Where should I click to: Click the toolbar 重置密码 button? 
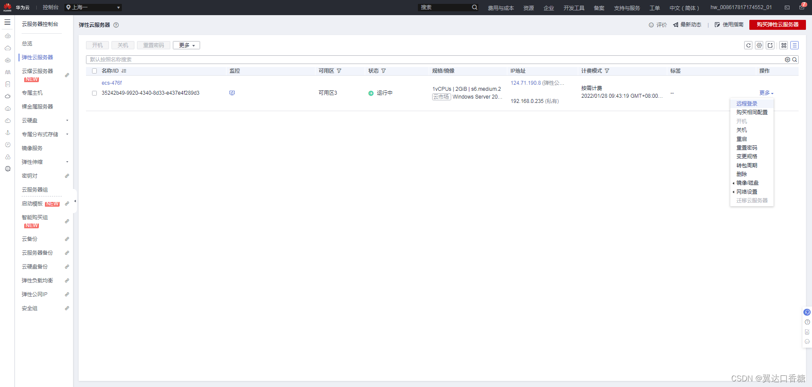coord(153,45)
